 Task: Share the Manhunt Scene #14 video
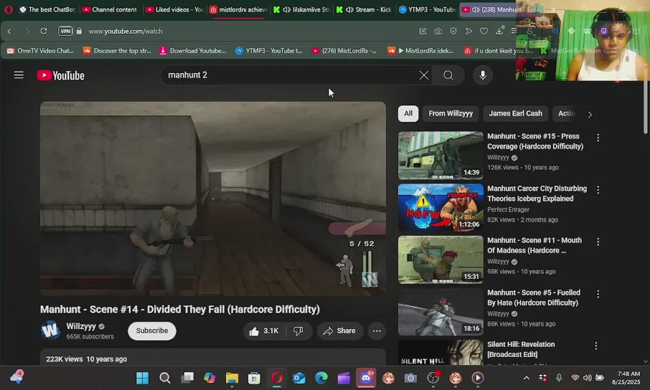pos(340,331)
